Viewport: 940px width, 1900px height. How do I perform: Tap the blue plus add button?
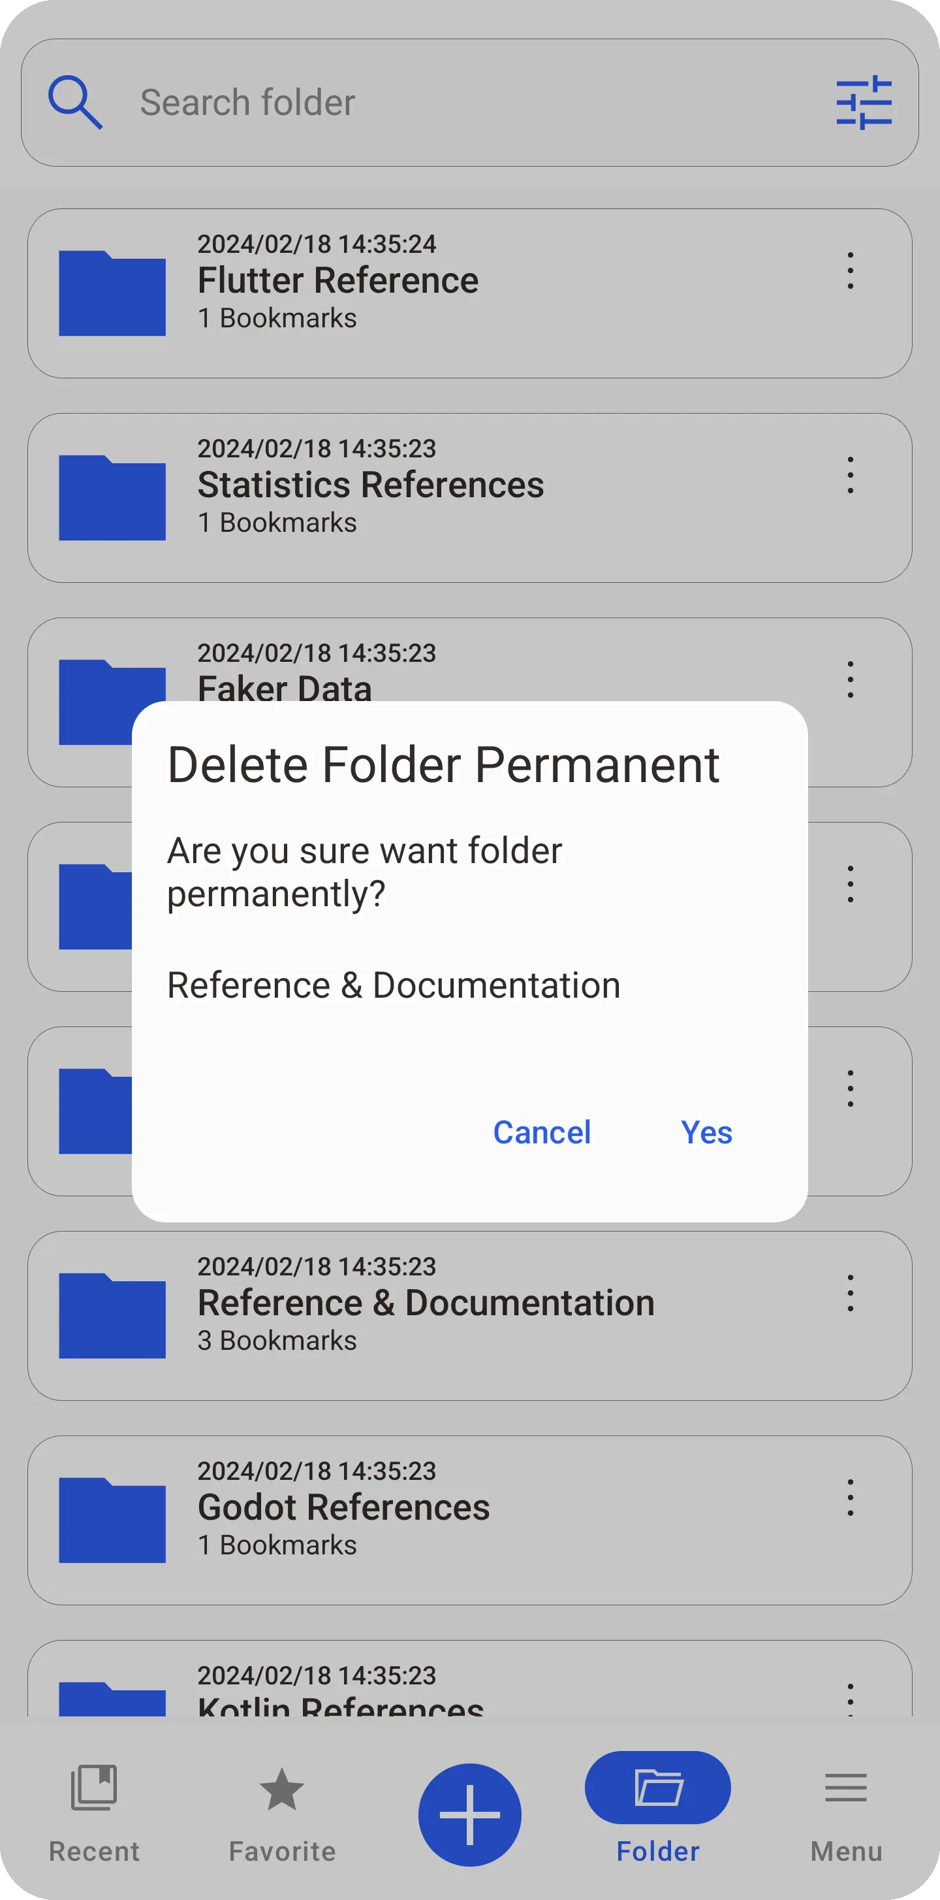[x=469, y=1815]
